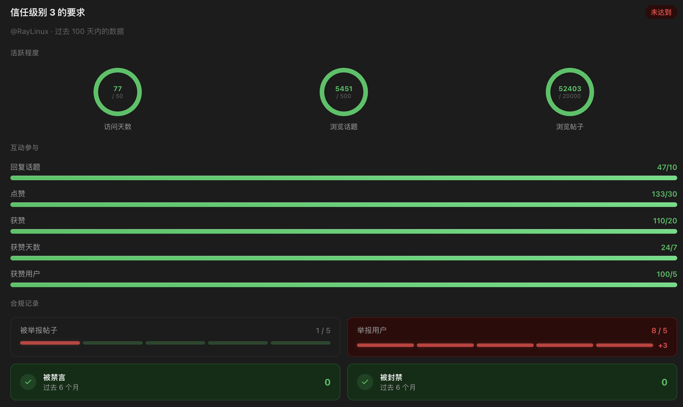The image size is (683, 407).
Task: Click the 100/5 value for 获赞用户
Action: pos(667,274)
